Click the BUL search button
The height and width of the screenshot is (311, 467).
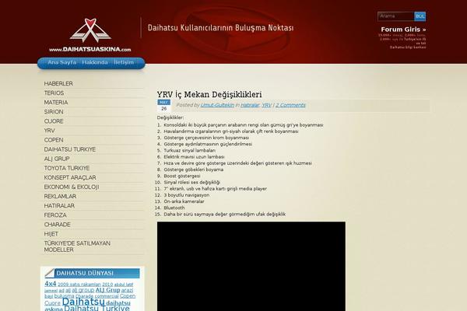click(x=420, y=16)
